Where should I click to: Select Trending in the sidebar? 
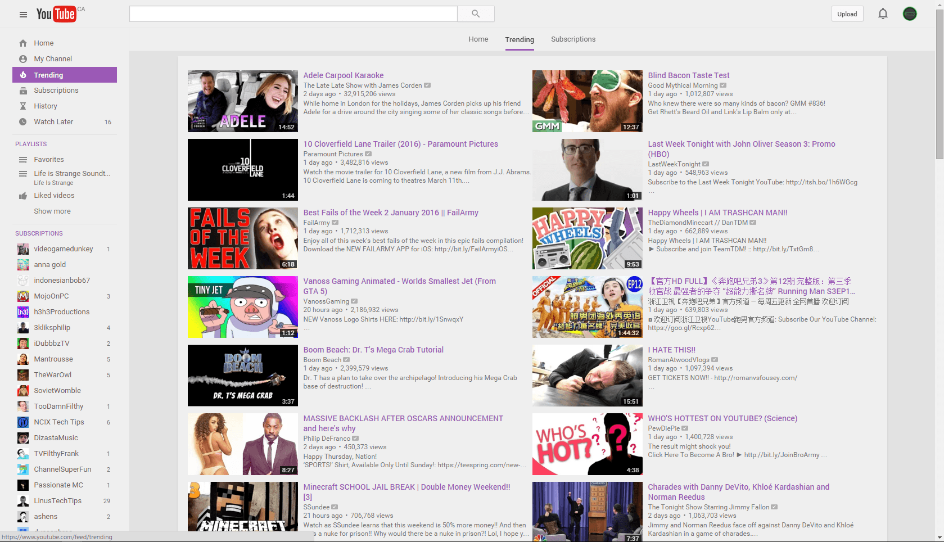(65, 75)
